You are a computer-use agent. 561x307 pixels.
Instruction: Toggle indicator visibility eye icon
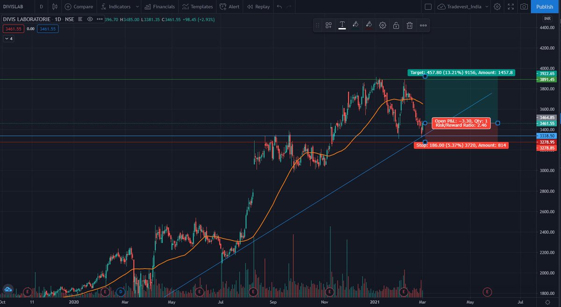(90, 19)
